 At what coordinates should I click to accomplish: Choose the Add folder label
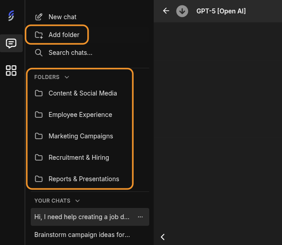[x=64, y=35]
